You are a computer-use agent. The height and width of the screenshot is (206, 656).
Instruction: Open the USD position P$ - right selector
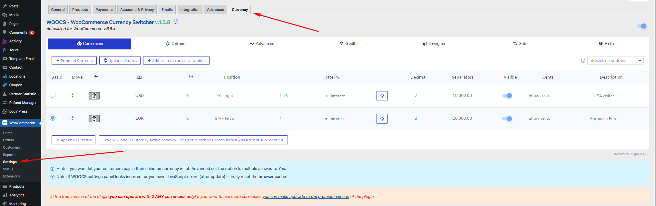(x=224, y=96)
